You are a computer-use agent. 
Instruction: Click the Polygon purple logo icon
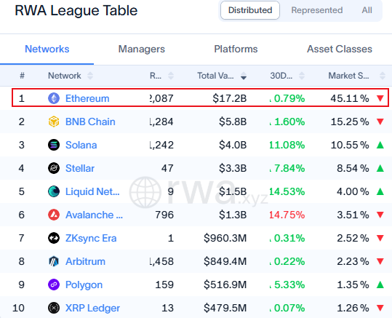[54, 285]
